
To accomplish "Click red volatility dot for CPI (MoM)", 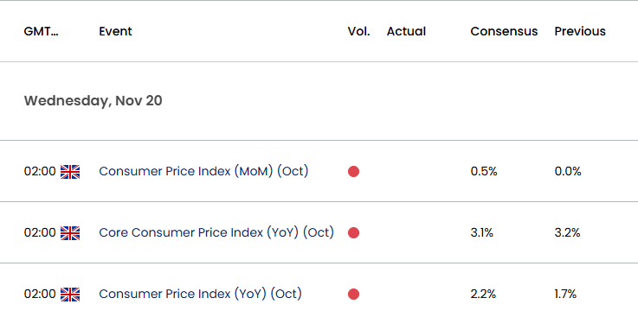I will 353,172.
